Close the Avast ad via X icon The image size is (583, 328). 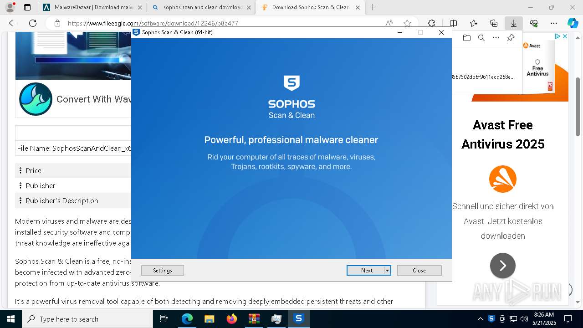[565, 36]
